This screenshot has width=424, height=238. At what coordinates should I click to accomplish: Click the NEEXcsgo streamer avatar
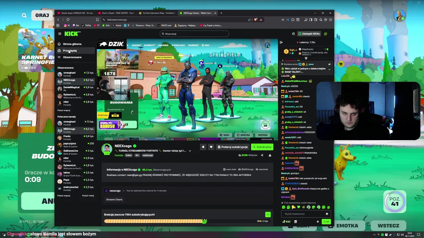click(x=107, y=149)
